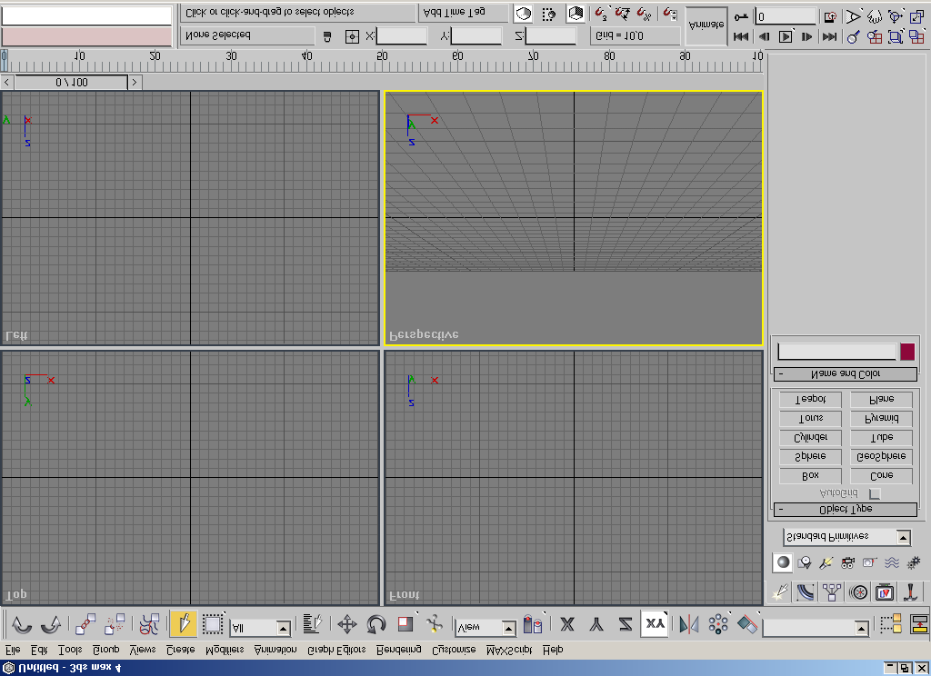Open the Standard Primitives dropdown
Image resolution: width=931 pixels, height=676 pixels.
pyautogui.click(x=846, y=537)
